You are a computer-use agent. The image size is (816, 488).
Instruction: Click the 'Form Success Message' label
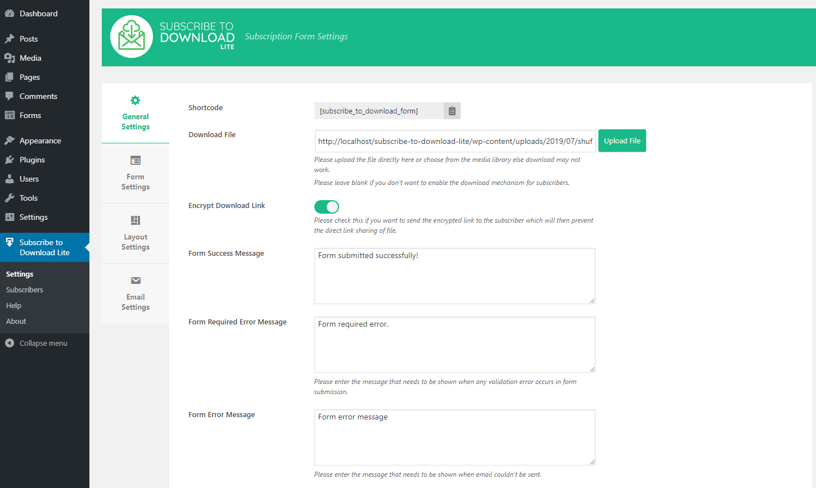226,254
